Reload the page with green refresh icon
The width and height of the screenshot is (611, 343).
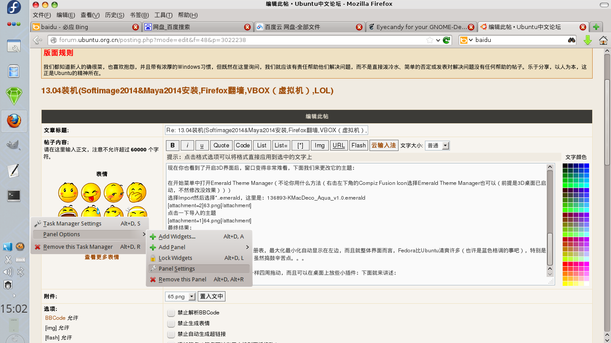pos(446,40)
